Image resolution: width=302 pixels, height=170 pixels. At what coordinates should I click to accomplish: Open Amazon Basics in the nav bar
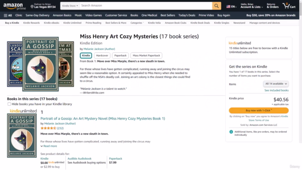(62, 16)
